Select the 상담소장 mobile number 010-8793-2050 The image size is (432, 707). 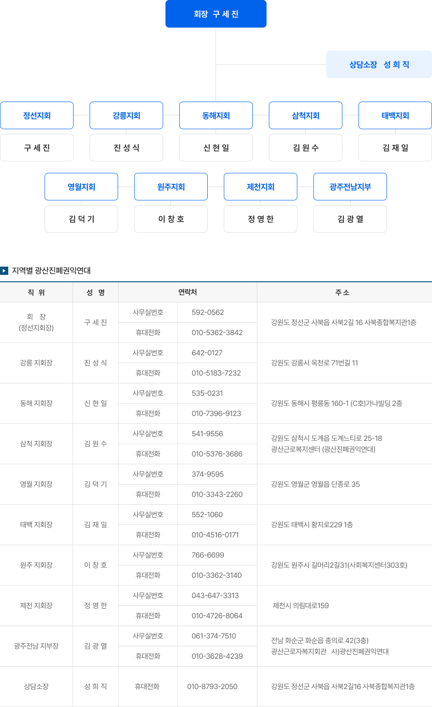pyautogui.click(x=212, y=687)
